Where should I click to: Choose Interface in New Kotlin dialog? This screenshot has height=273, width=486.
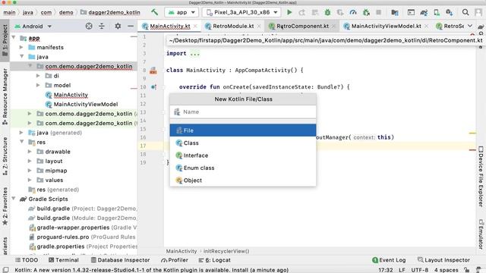coord(243,155)
